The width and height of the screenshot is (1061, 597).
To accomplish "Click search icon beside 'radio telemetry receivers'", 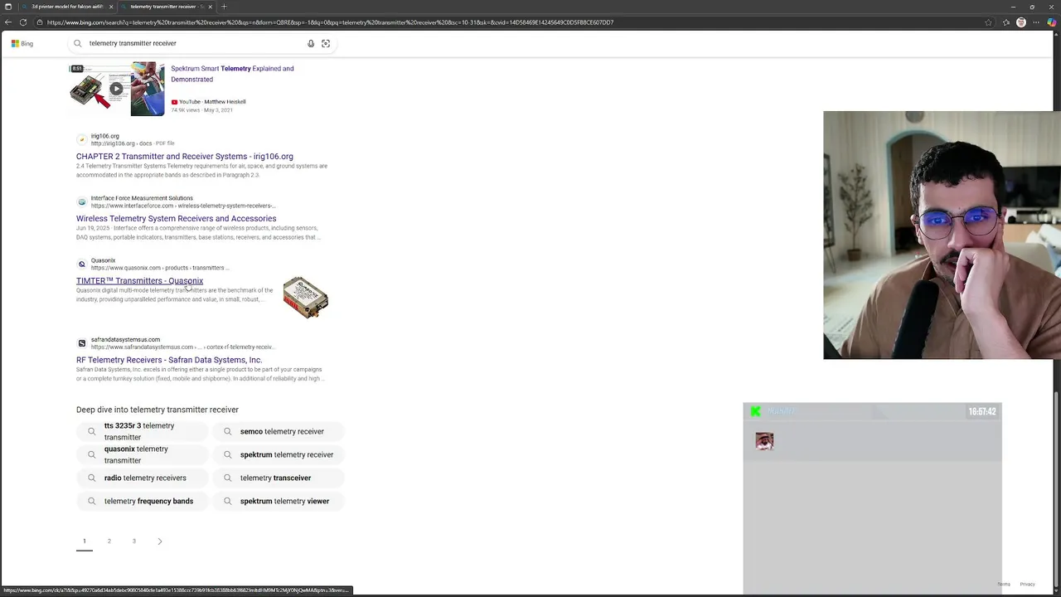I will coord(92,478).
